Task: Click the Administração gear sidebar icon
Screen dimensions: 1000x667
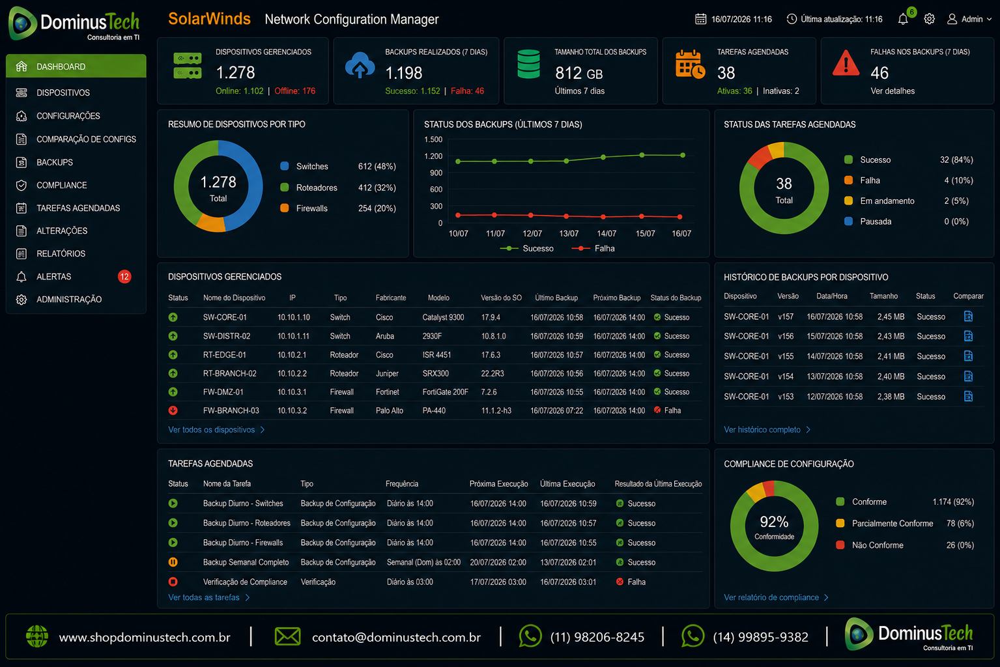Action: coord(21,300)
